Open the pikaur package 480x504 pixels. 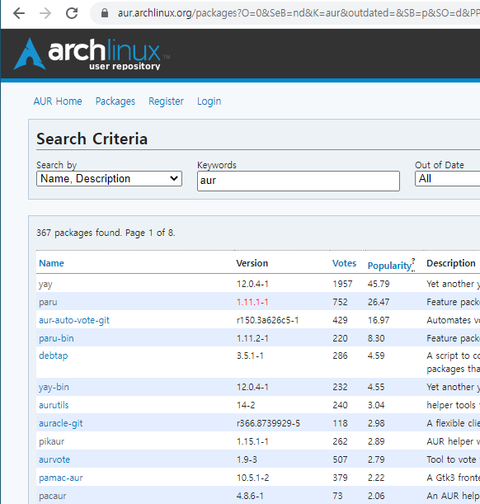(51, 441)
